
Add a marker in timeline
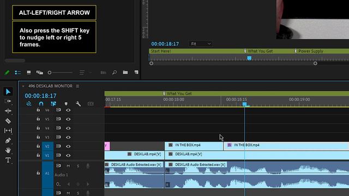[x=66, y=104]
